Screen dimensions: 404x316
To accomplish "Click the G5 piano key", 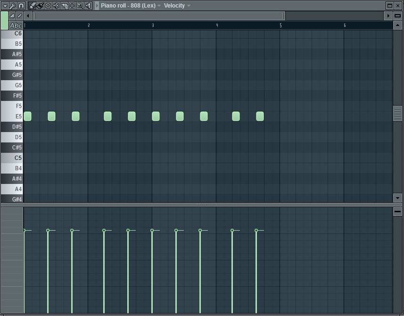I will pos(12,85).
